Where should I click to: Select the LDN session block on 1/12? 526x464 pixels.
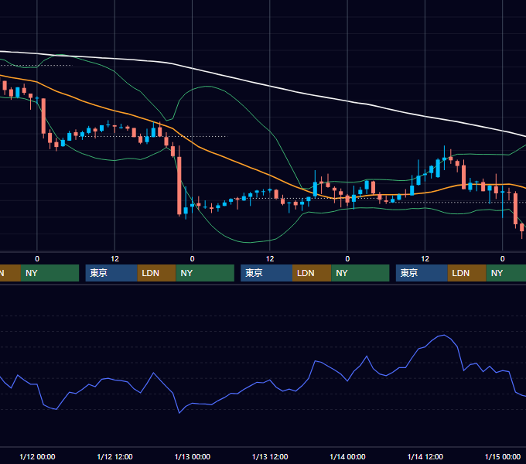point(157,273)
